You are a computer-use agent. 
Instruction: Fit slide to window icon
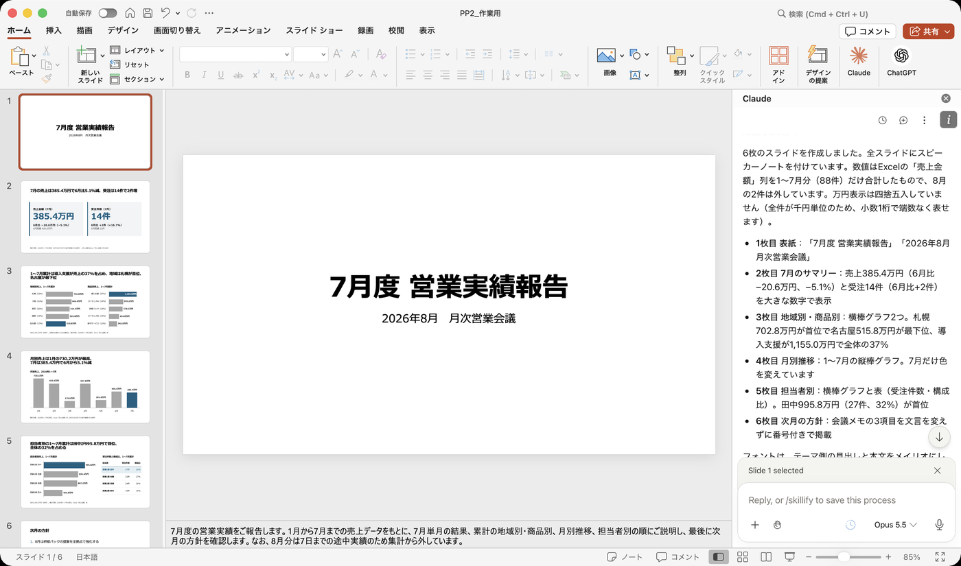(x=940, y=557)
